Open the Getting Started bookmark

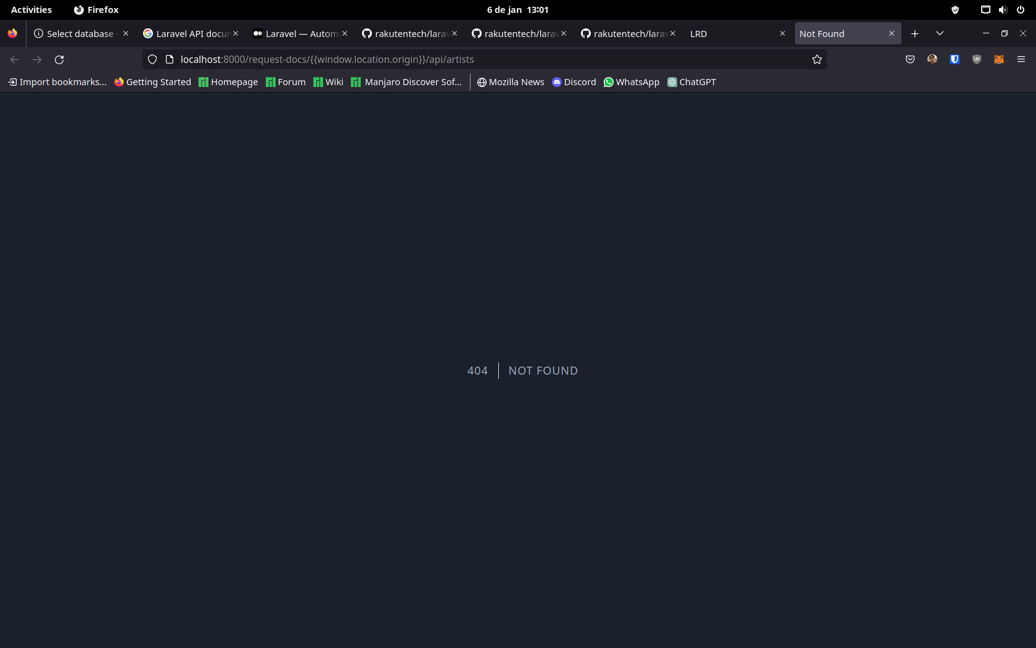(x=152, y=81)
